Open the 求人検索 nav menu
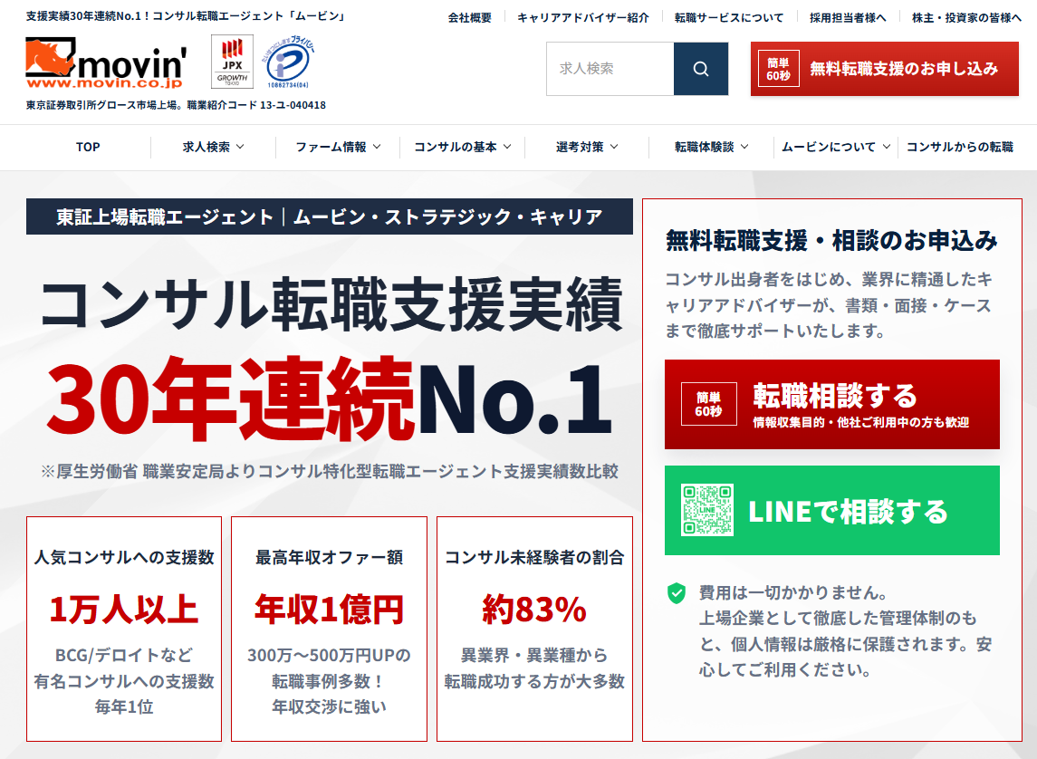The width and height of the screenshot is (1037, 759). coord(213,147)
